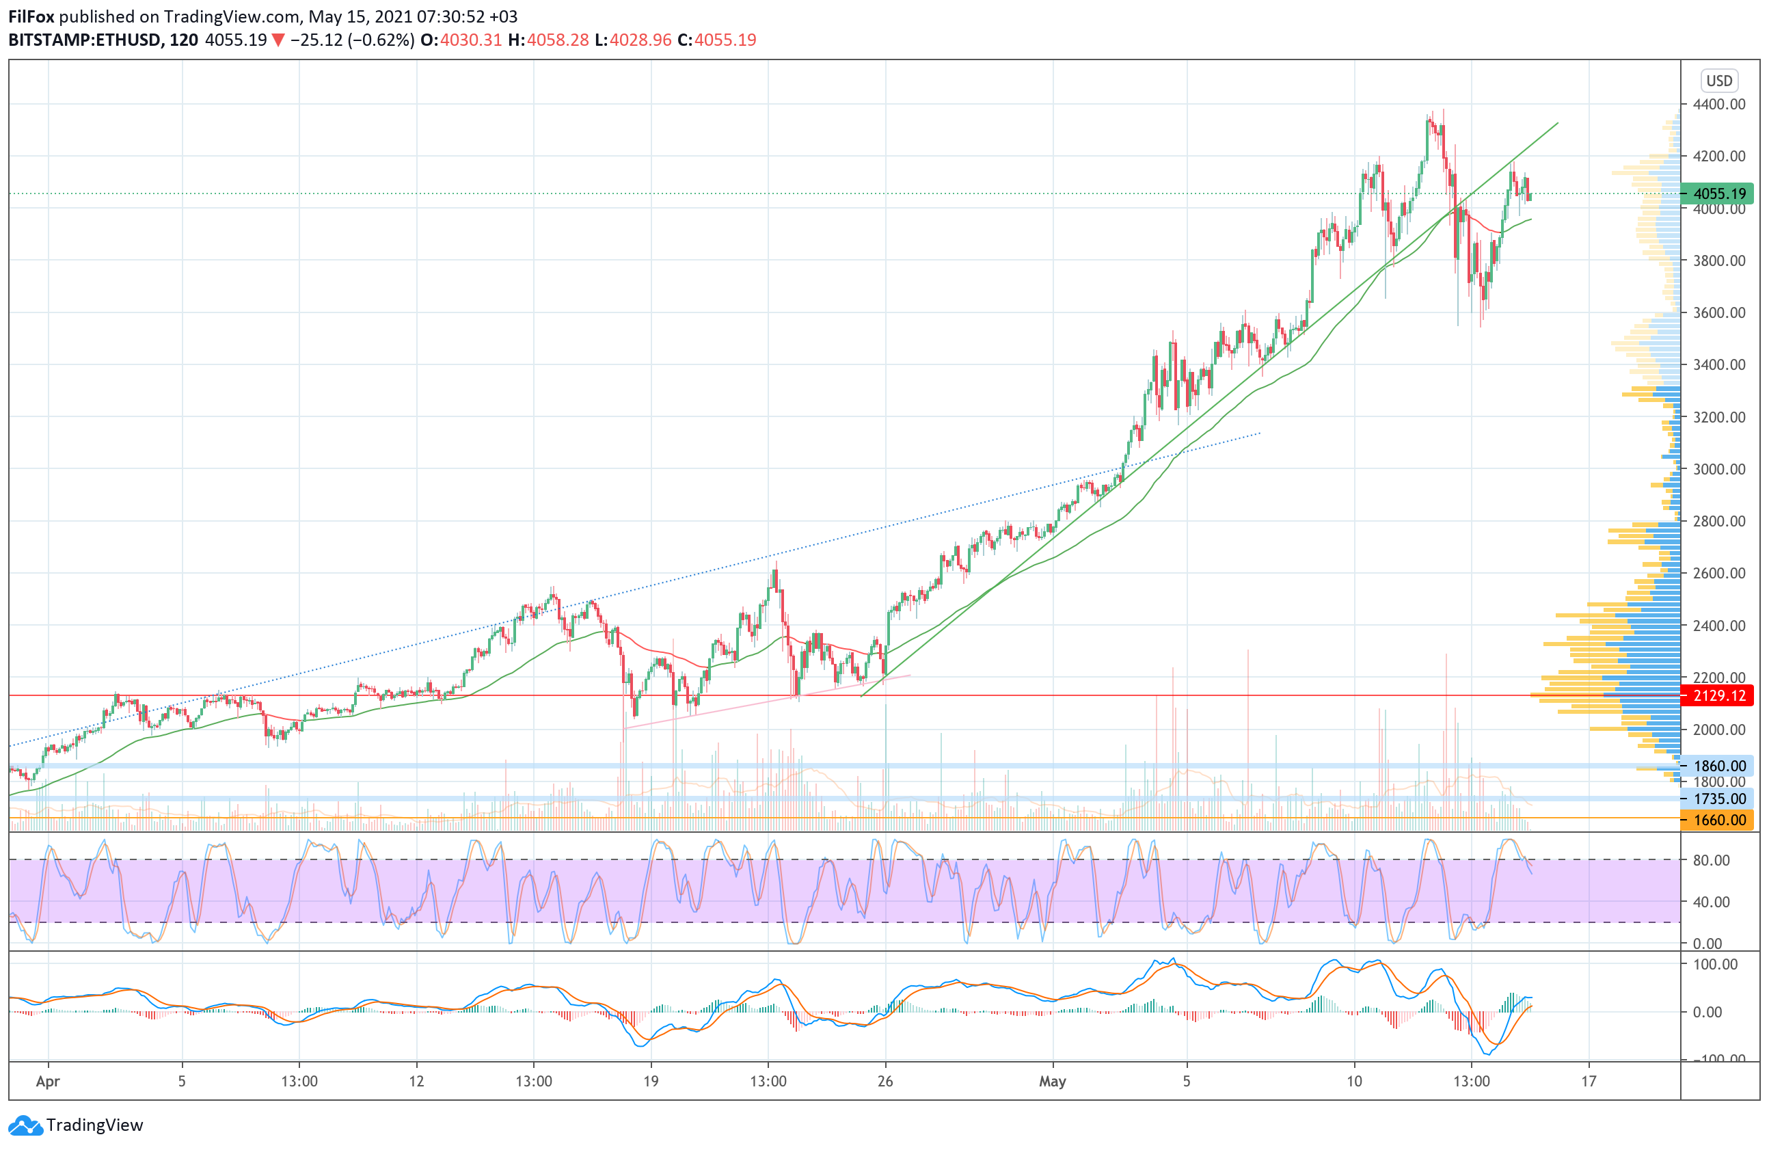Click the TradingView wordmark text at bottom

coord(94,1125)
